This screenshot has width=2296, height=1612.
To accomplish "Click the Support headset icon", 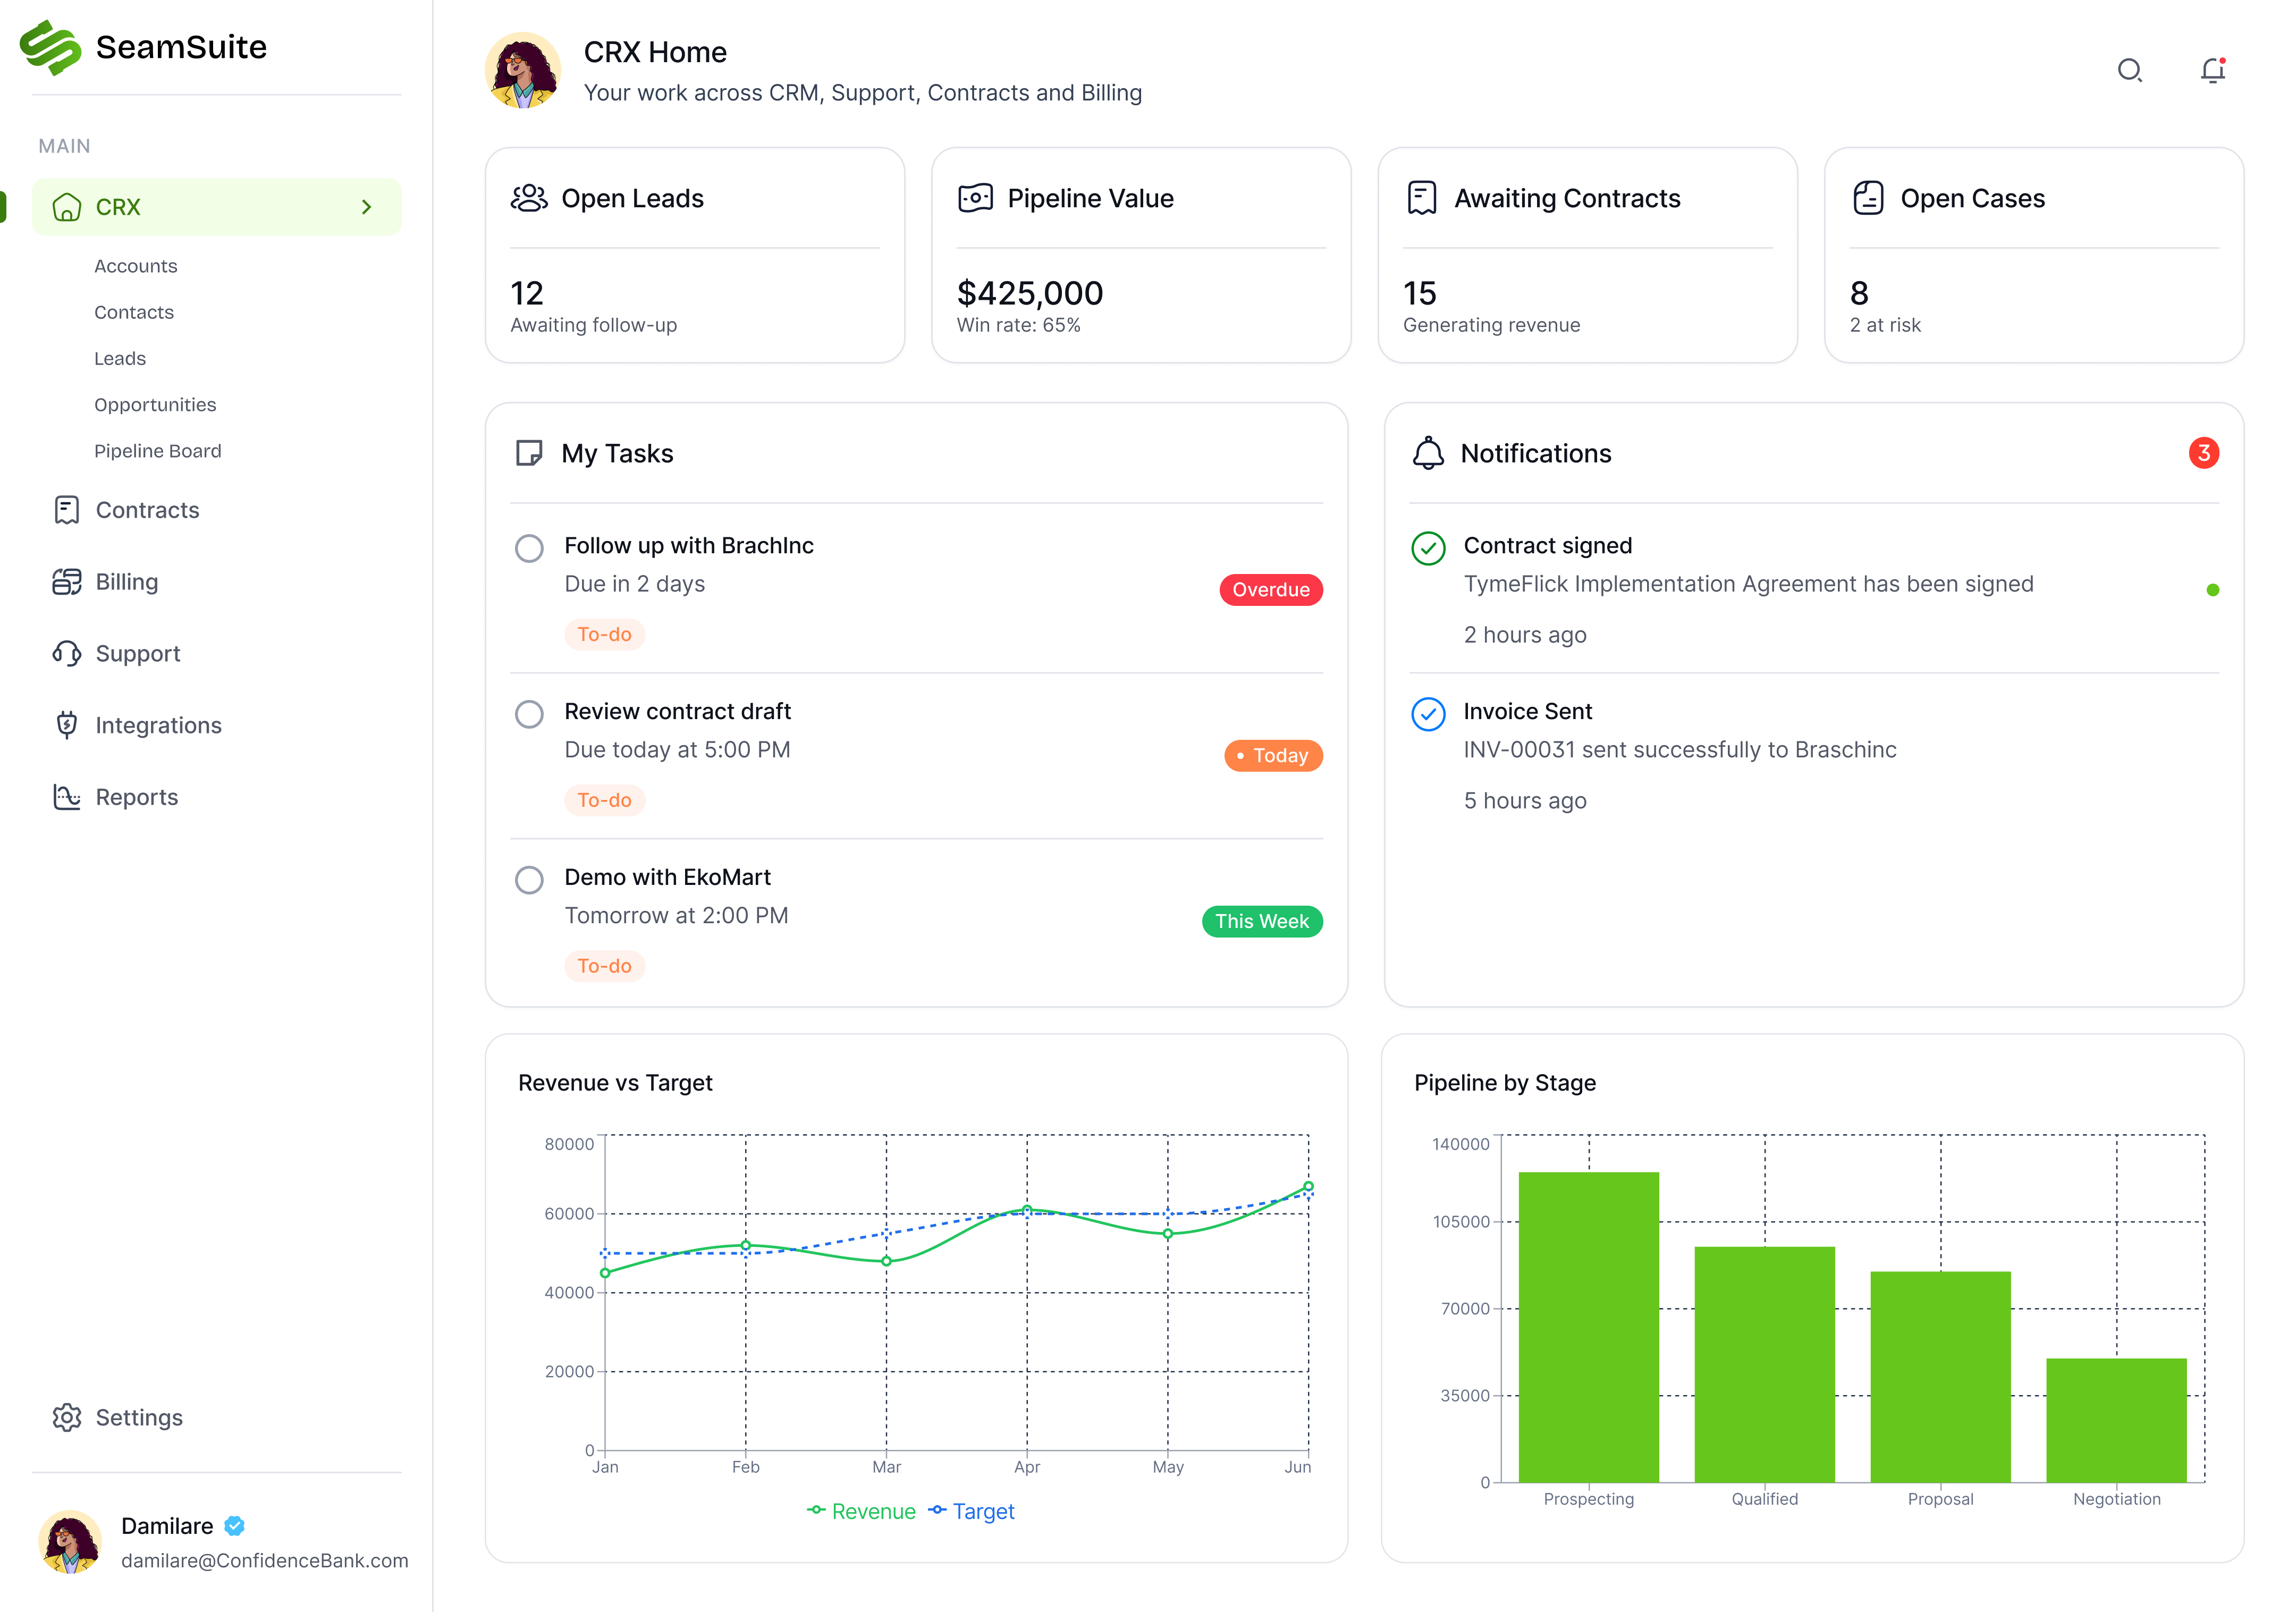I will click(67, 654).
